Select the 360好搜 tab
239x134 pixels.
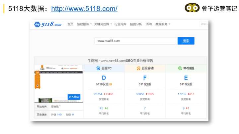tap(186, 68)
